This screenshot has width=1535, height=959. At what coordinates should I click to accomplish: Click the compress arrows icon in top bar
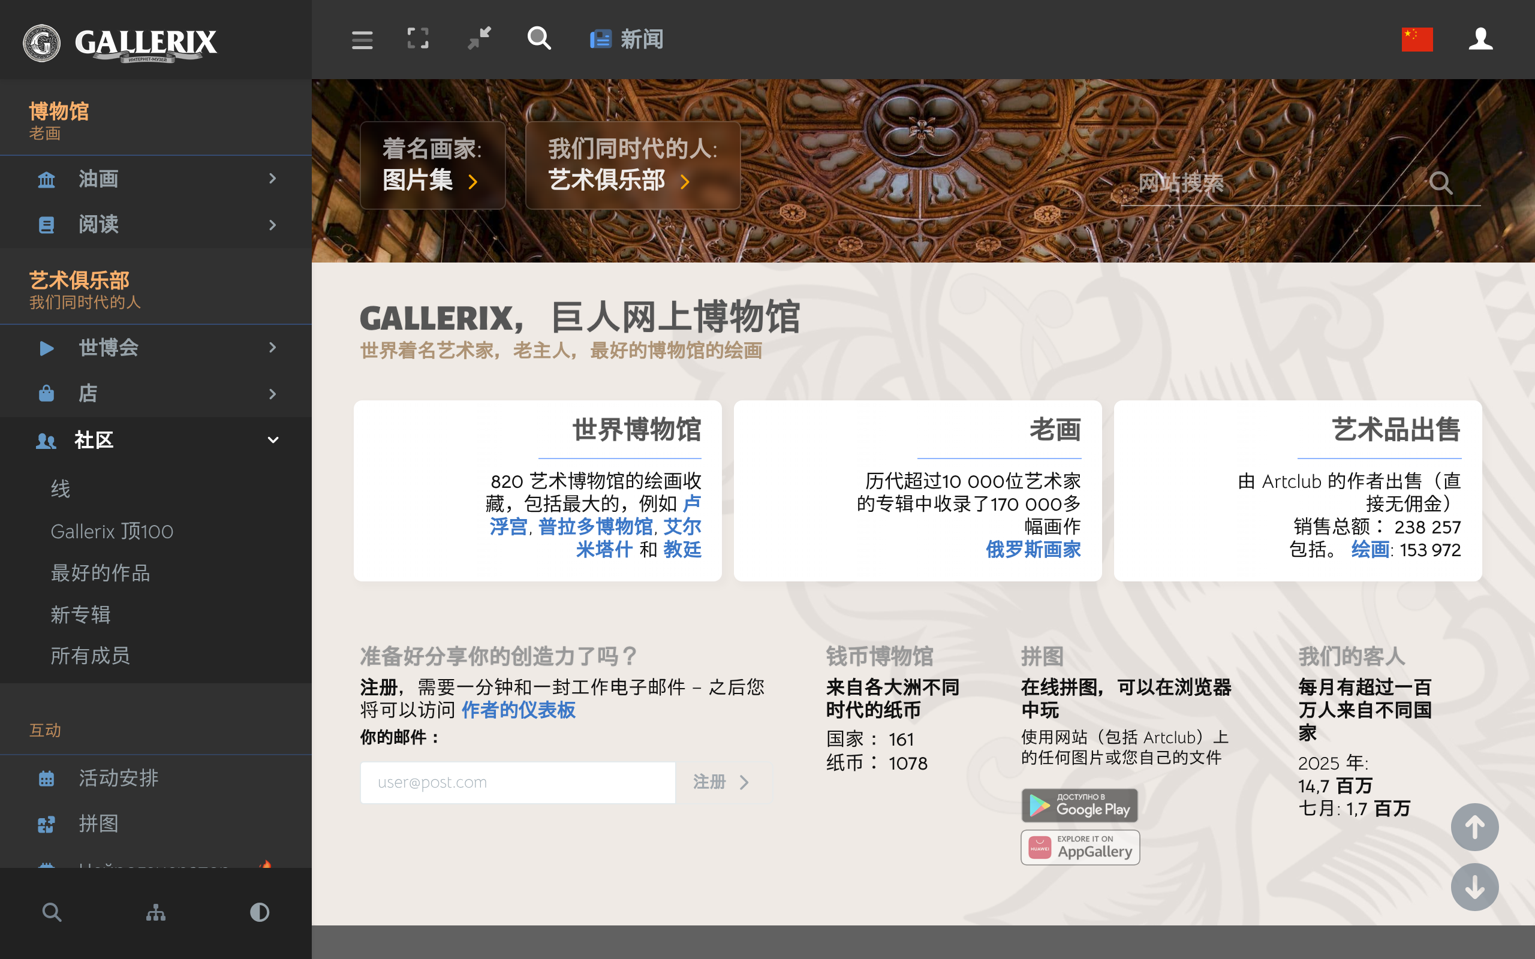479,39
